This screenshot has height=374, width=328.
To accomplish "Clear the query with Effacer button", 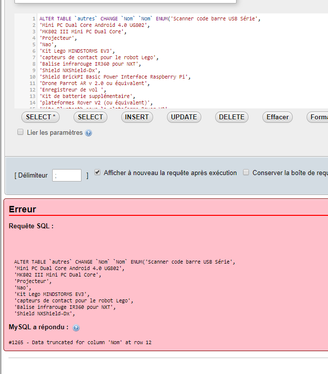I will (x=277, y=117).
